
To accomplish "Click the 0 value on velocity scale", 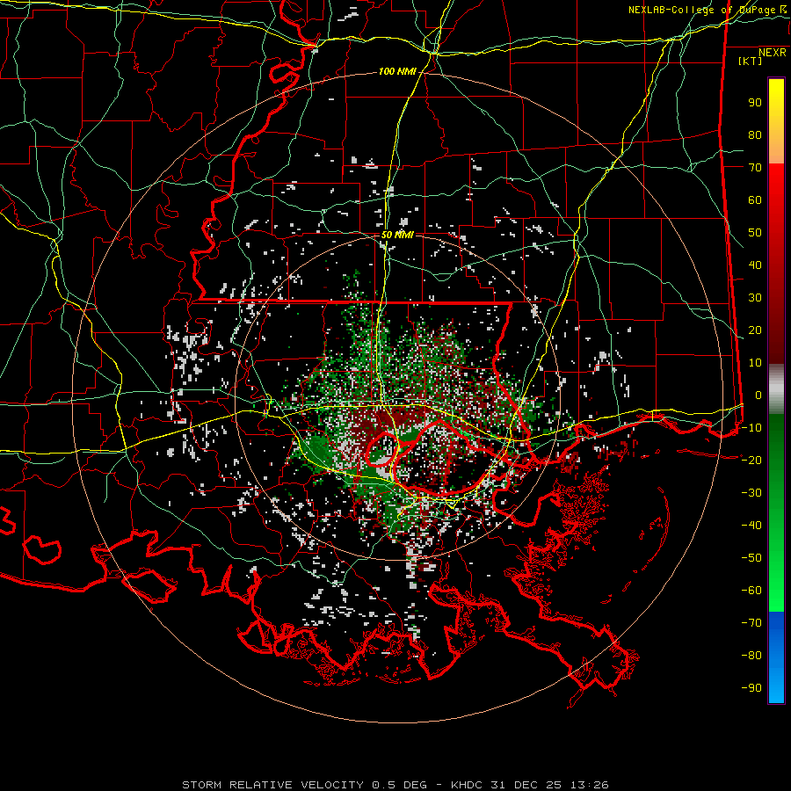I will [758, 395].
